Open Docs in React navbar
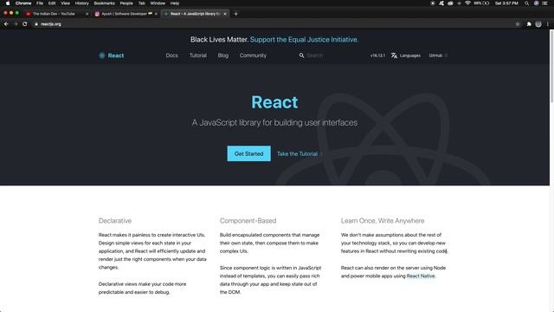 coord(171,55)
